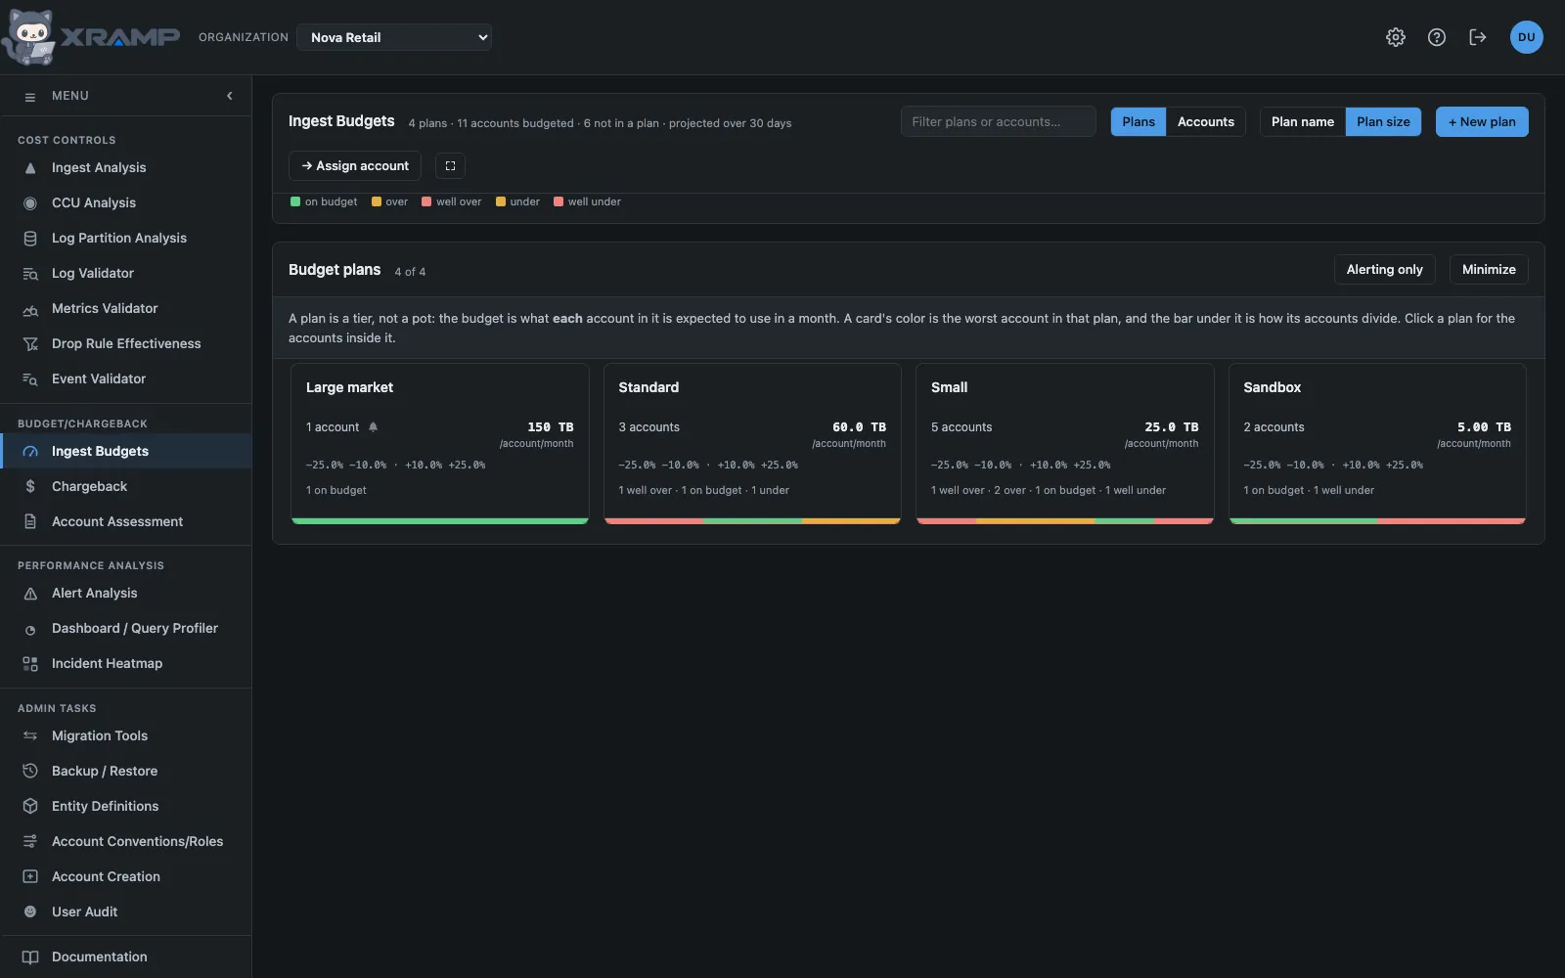Toggle Alerting only filter

pos(1385,270)
